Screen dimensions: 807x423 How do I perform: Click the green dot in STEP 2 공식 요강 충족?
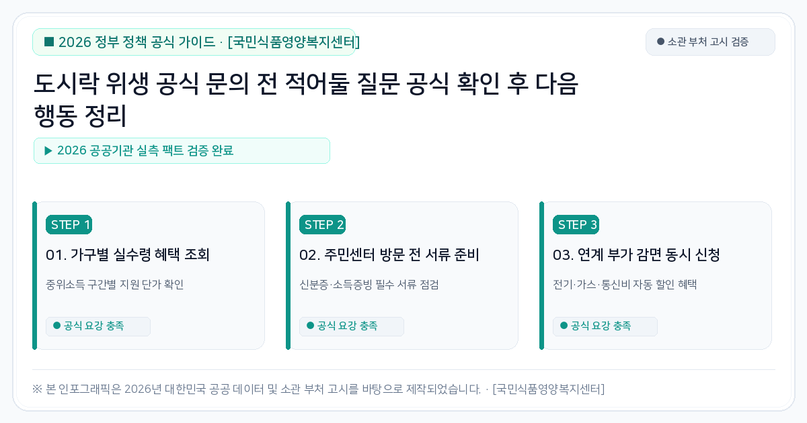coord(310,326)
